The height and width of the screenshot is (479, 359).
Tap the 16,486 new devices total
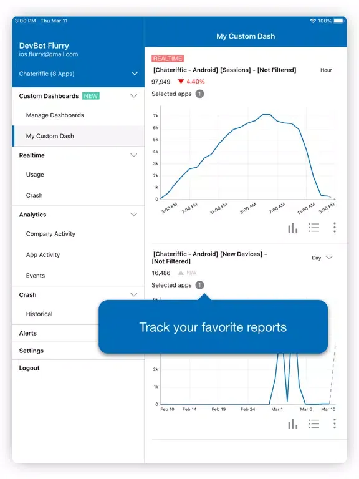(161, 273)
